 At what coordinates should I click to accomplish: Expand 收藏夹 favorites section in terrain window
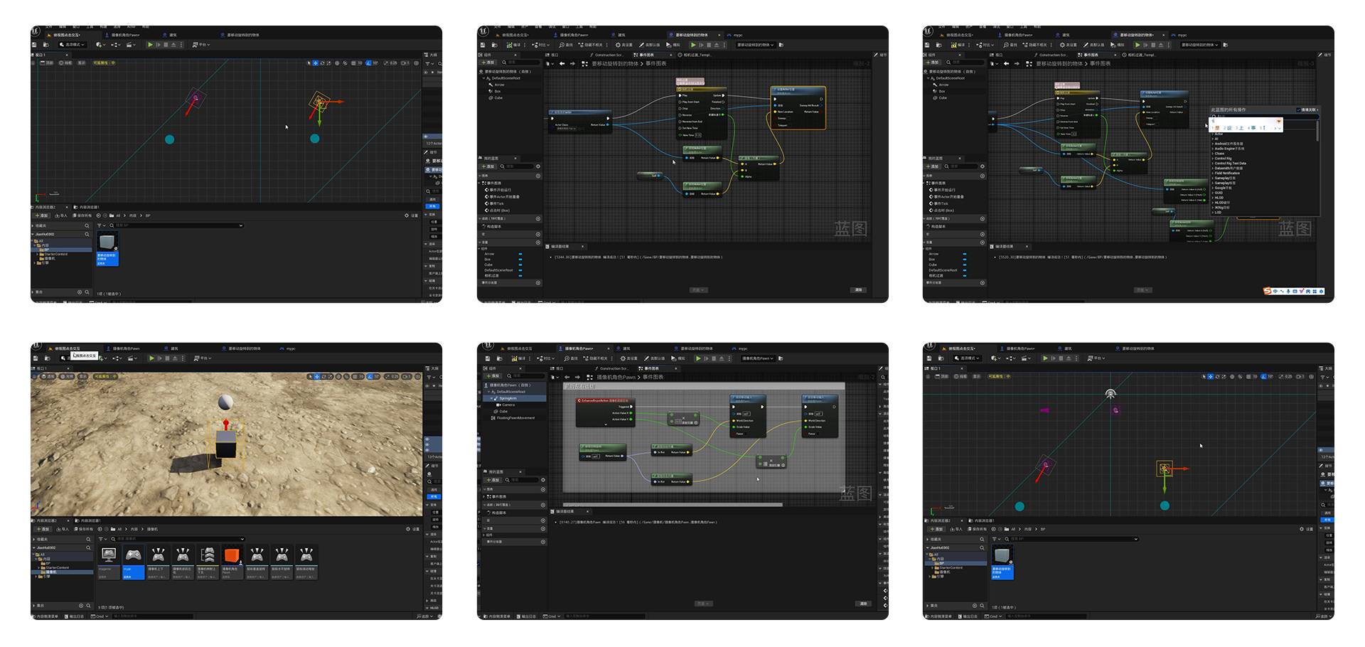click(x=33, y=539)
